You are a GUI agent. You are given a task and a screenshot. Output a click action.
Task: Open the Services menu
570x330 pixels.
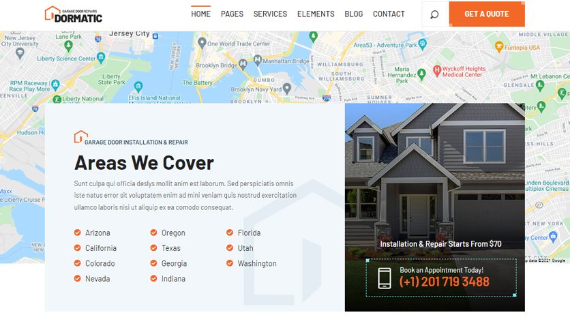270,14
